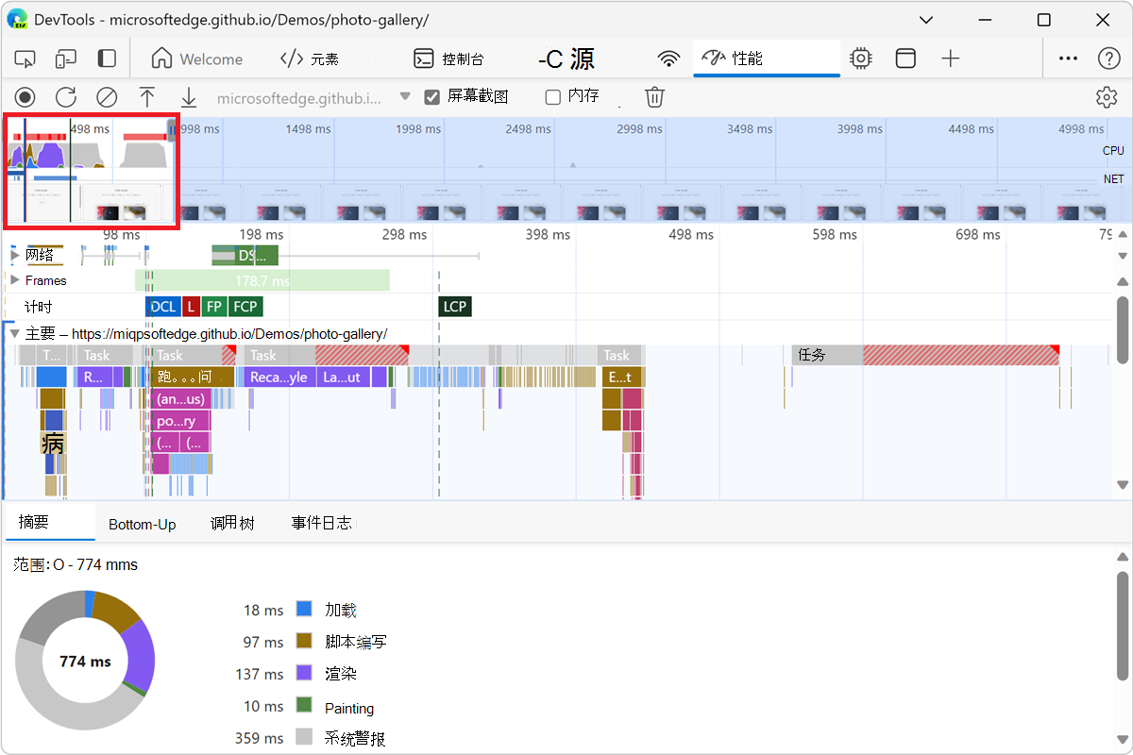1133x755 pixels.
Task: Click the download profile arrow icon
Action: 189,96
